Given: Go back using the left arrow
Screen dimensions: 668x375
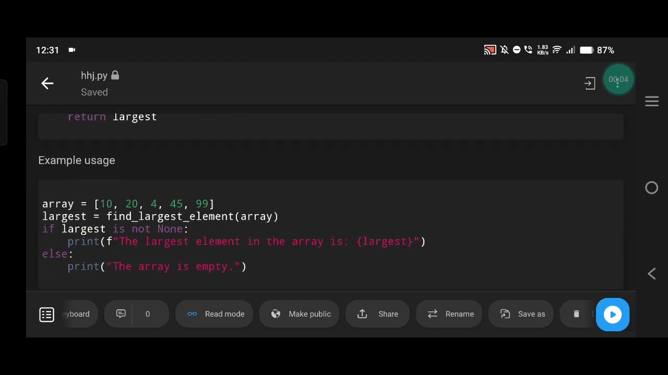Looking at the screenshot, I should [47, 83].
